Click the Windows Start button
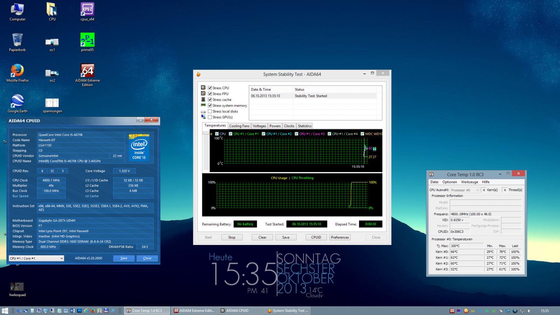This screenshot has height=315, width=560. (5, 310)
